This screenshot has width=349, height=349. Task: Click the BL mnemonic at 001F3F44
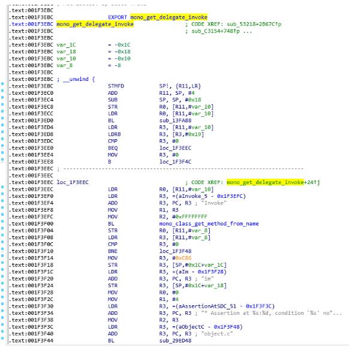point(111,341)
